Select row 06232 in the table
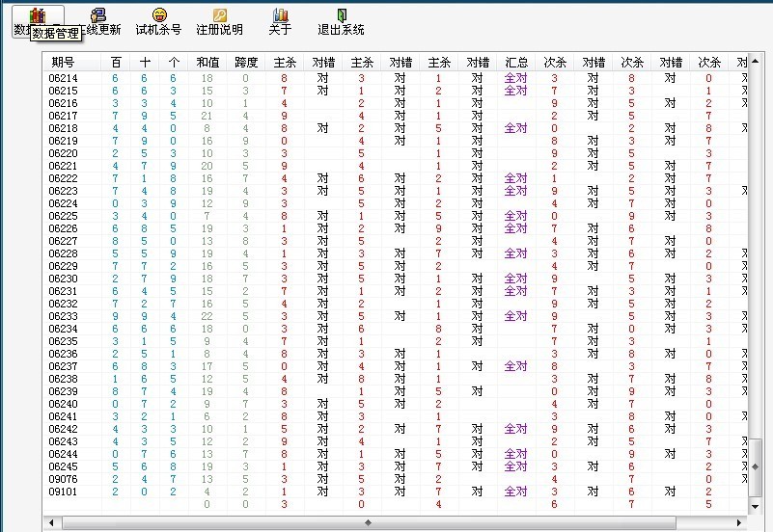 tap(396, 304)
